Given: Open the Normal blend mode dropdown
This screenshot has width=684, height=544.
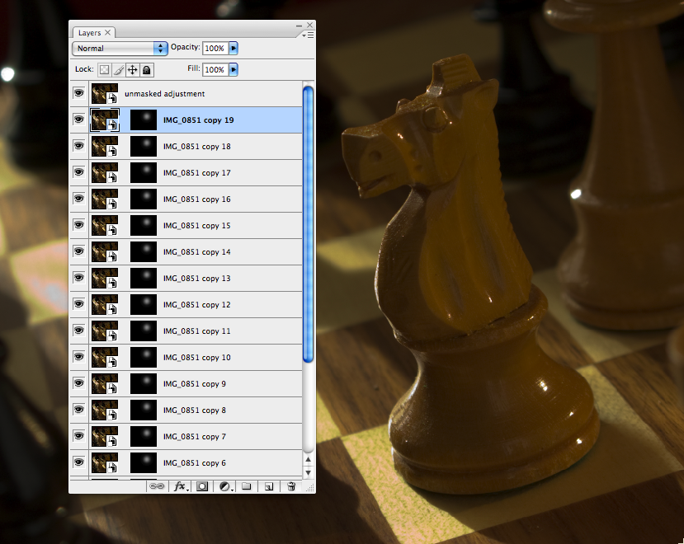Looking at the screenshot, I should tap(120, 49).
